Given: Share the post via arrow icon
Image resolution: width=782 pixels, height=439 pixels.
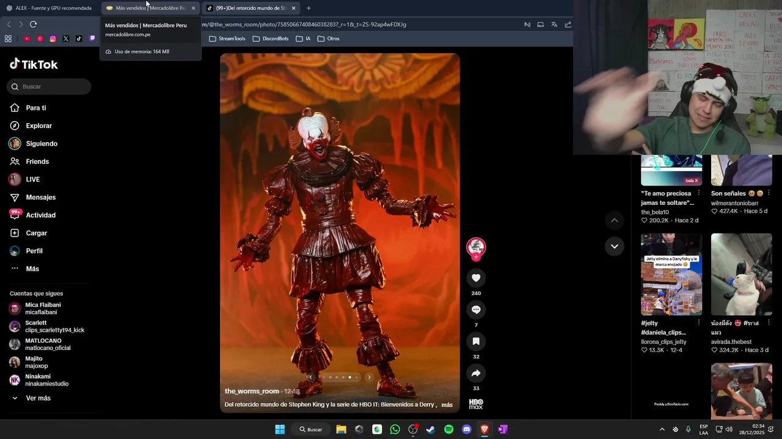Looking at the screenshot, I should [x=476, y=373].
